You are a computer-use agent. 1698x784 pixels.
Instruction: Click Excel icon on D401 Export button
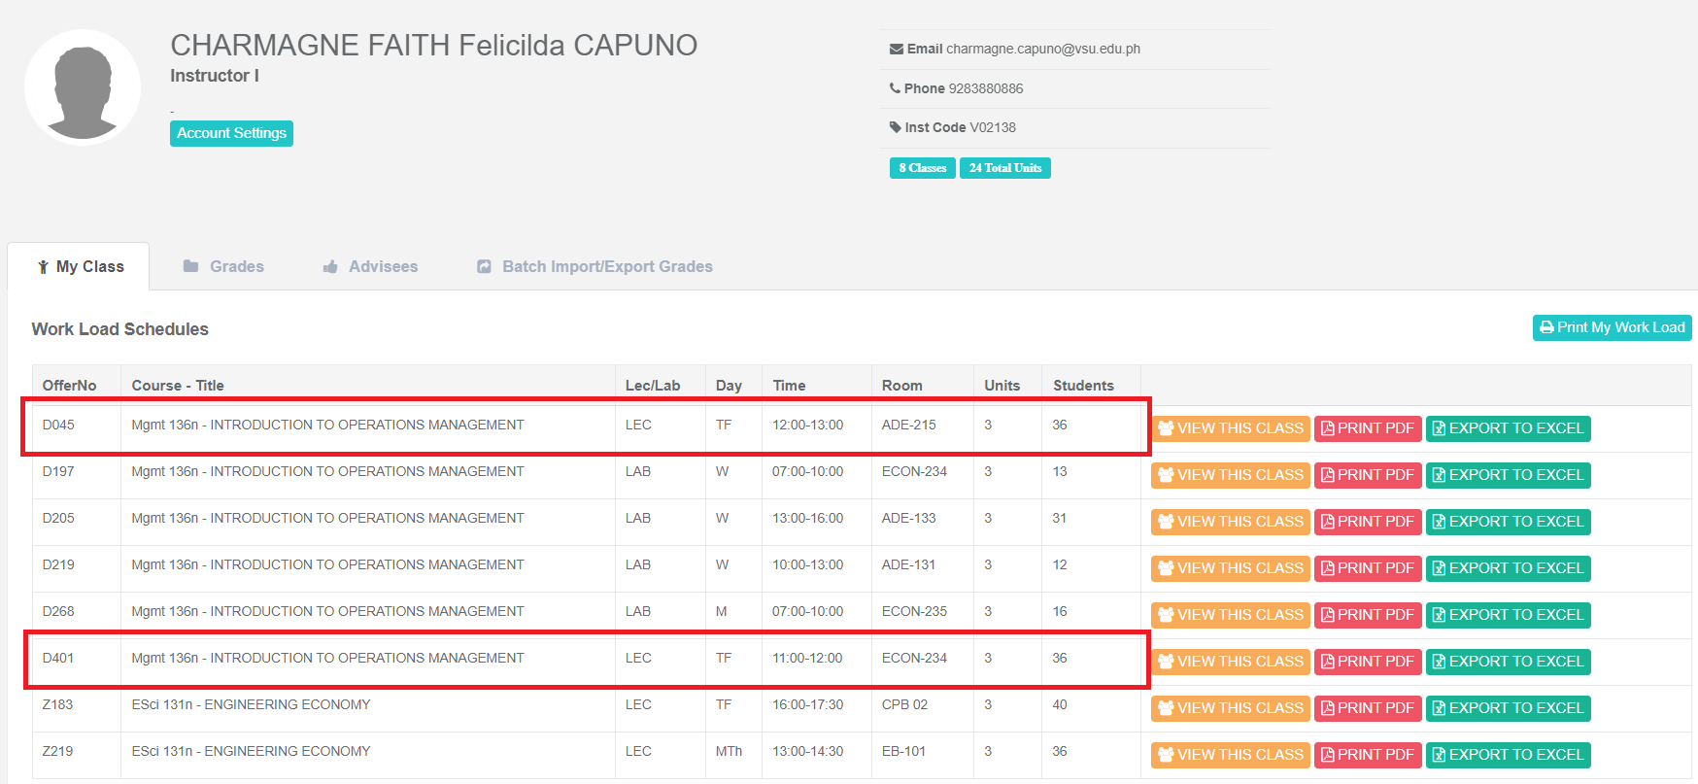pyautogui.click(x=1439, y=662)
